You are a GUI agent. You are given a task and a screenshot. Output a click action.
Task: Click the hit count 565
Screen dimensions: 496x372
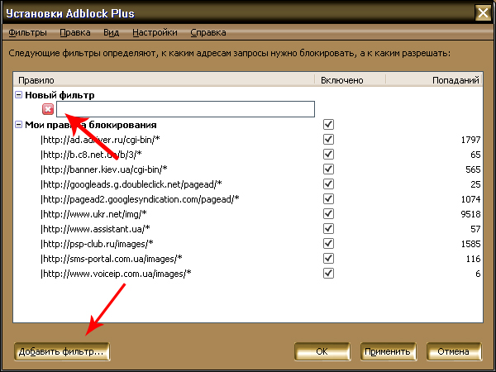pos(473,169)
